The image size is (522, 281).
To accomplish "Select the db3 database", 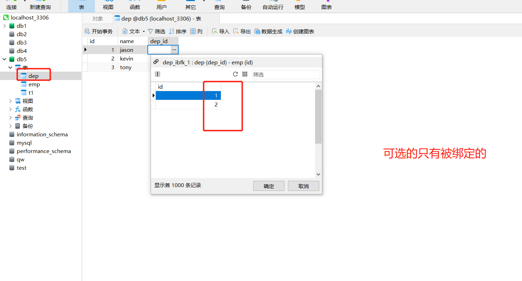I will point(22,42).
